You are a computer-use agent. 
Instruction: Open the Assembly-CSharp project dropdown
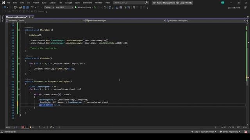45,21
